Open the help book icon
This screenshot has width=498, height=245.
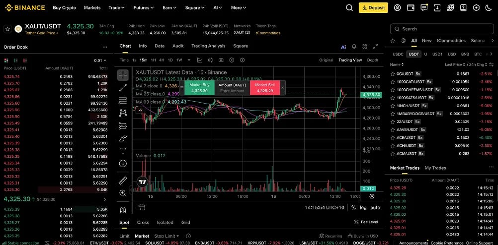pos(463,8)
